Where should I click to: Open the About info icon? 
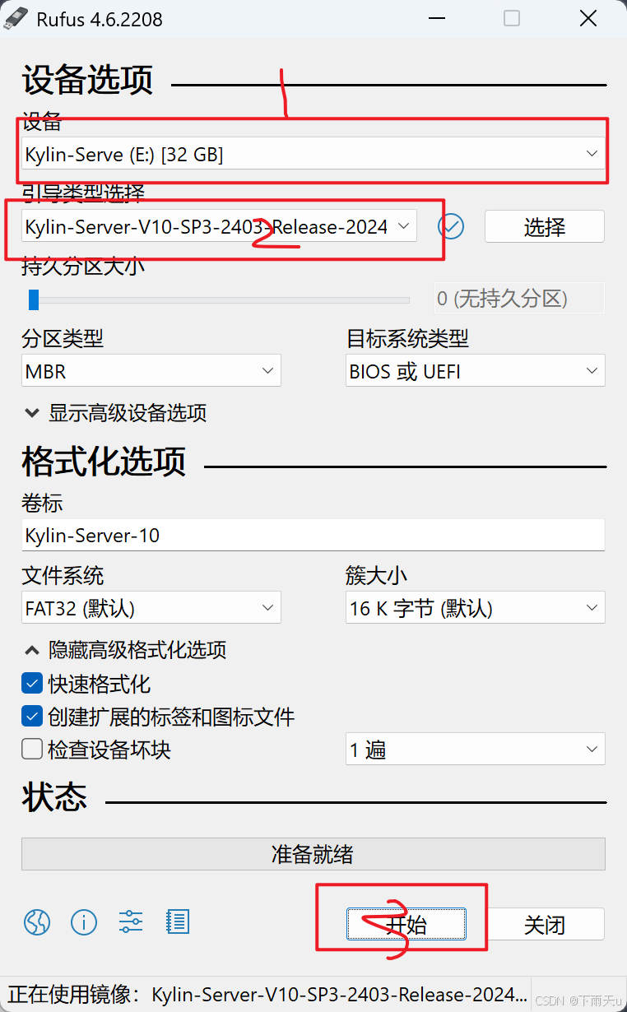84,922
